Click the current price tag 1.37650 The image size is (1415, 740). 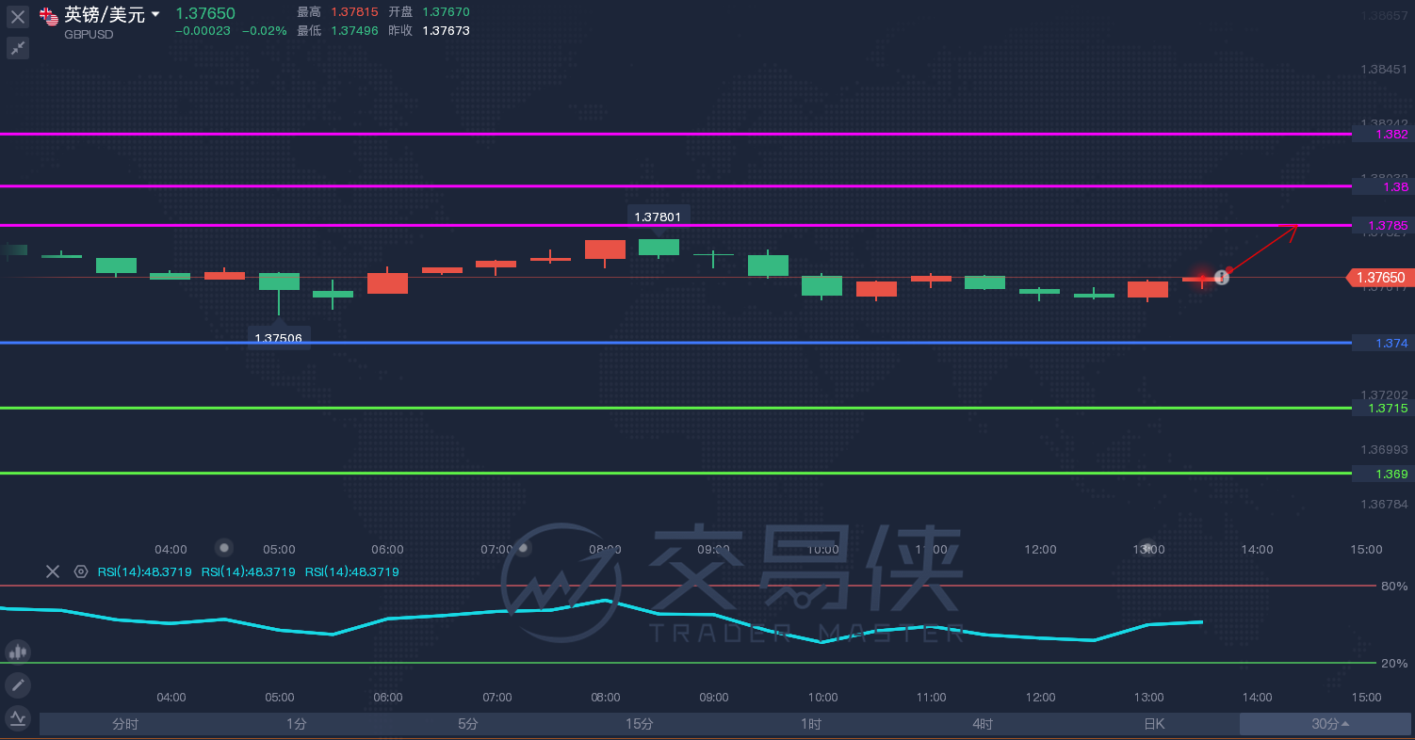[x=1383, y=278]
